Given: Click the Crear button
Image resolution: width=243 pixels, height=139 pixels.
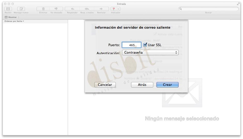Looking at the screenshot, I should [167, 85].
